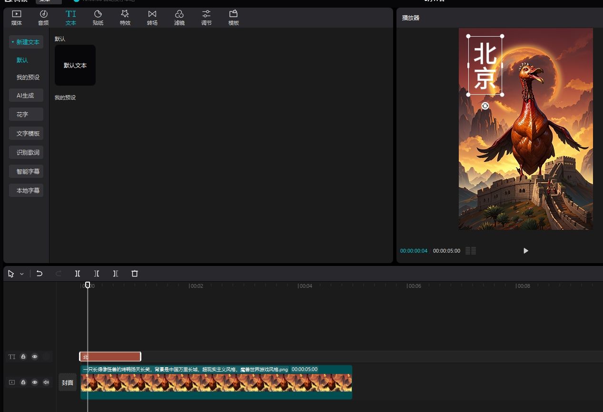Open the 转场 (transitions) panel
603x412 pixels.
[x=152, y=18]
